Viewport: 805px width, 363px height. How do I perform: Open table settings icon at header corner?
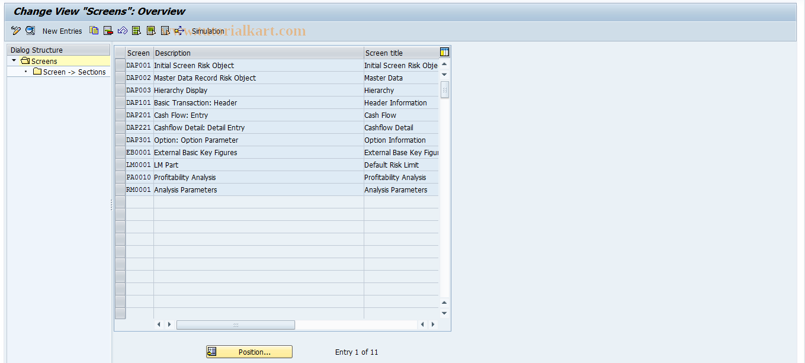[x=445, y=52]
